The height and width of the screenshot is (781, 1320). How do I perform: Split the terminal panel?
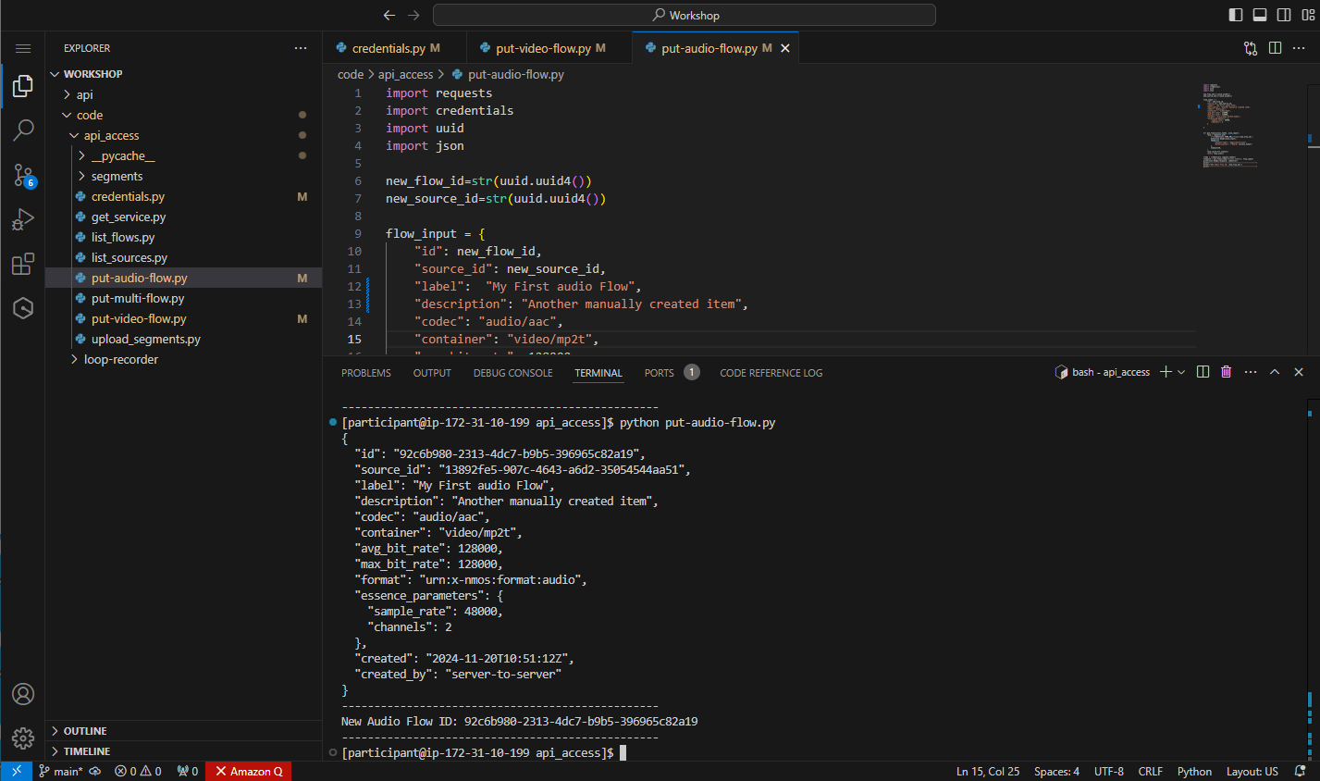(x=1203, y=372)
